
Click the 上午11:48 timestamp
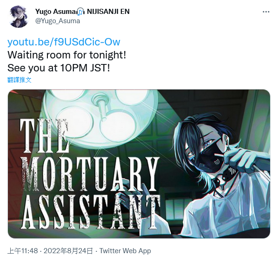point(23,251)
